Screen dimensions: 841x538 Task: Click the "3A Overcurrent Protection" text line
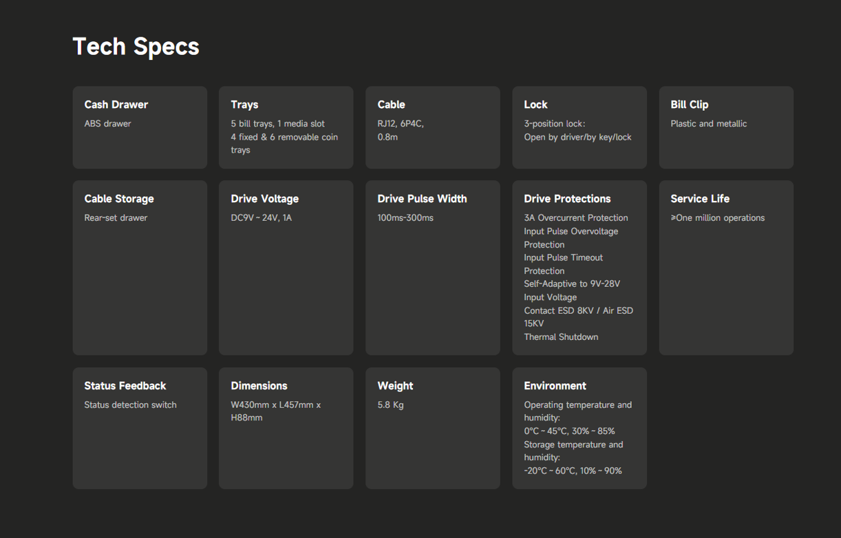[575, 218]
